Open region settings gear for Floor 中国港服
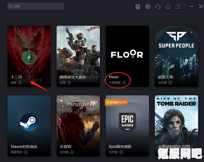 coord(124,83)
